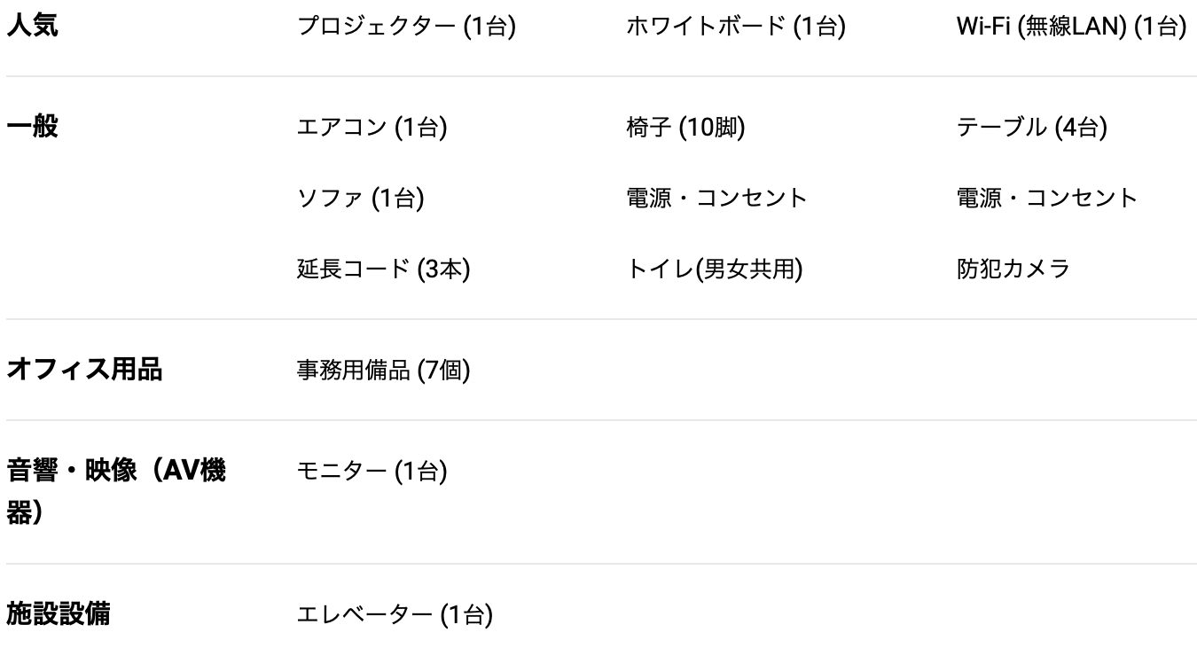Screen dimensions: 1197x648
Task: Select the テーブル (4台) entry
Action: 1032,128
